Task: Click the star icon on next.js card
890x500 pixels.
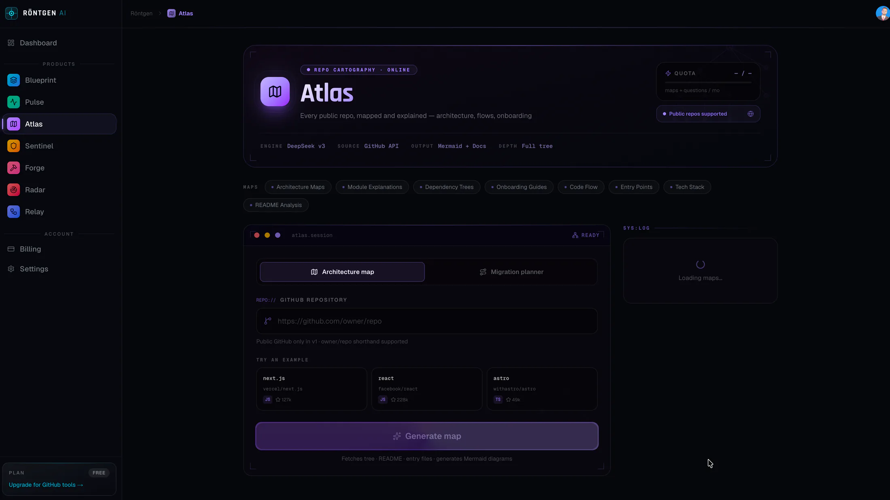Action: point(278,400)
